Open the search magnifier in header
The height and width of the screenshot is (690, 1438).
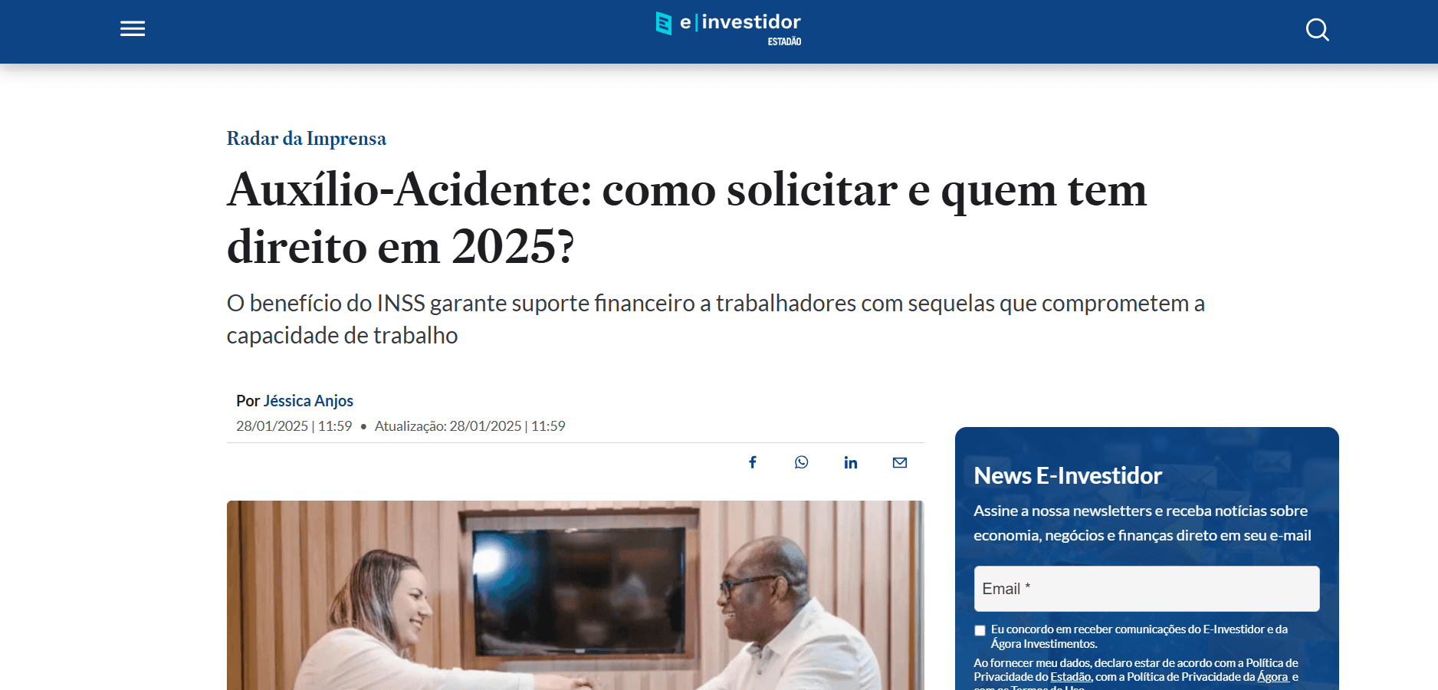coord(1317,30)
